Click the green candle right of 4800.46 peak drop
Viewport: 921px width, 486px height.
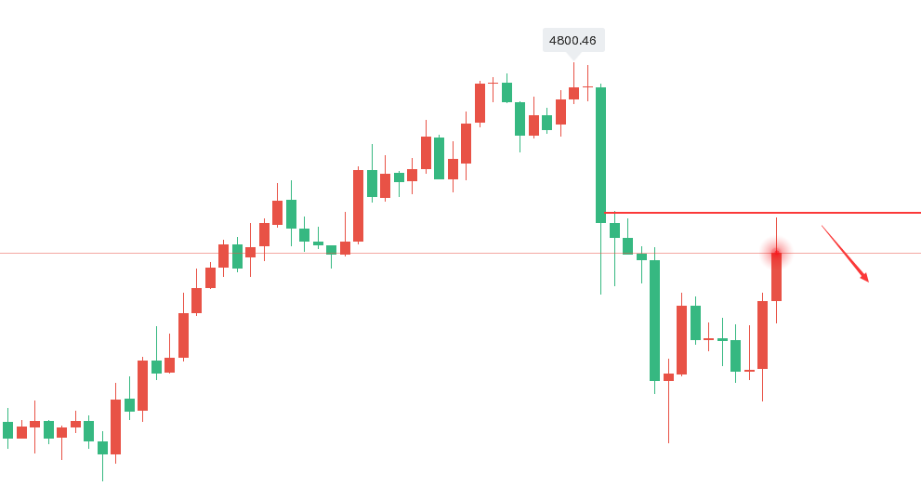tap(614, 230)
